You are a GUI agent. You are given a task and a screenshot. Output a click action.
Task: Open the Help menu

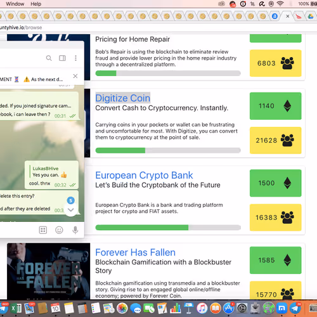tap(36, 4)
